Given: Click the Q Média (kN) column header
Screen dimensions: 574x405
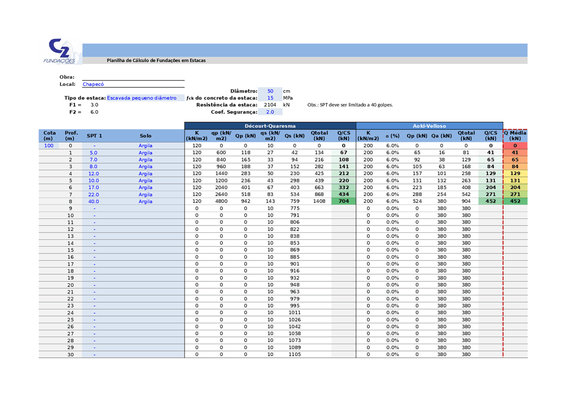Looking at the screenshot, I should coord(515,136).
